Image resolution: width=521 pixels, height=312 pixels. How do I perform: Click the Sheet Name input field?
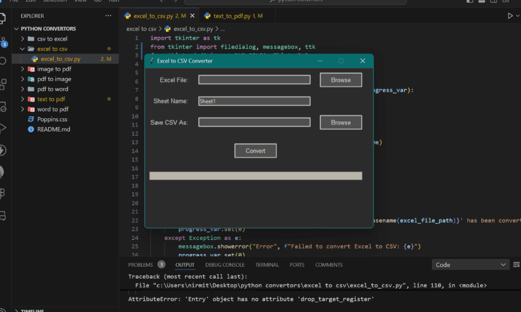pyautogui.click(x=254, y=101)
